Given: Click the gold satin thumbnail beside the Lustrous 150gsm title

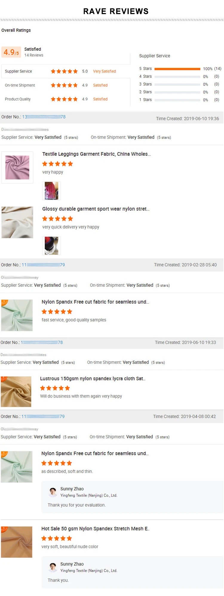Looking at the screenshot, I should pyautogui.click(x=16, y=391).
